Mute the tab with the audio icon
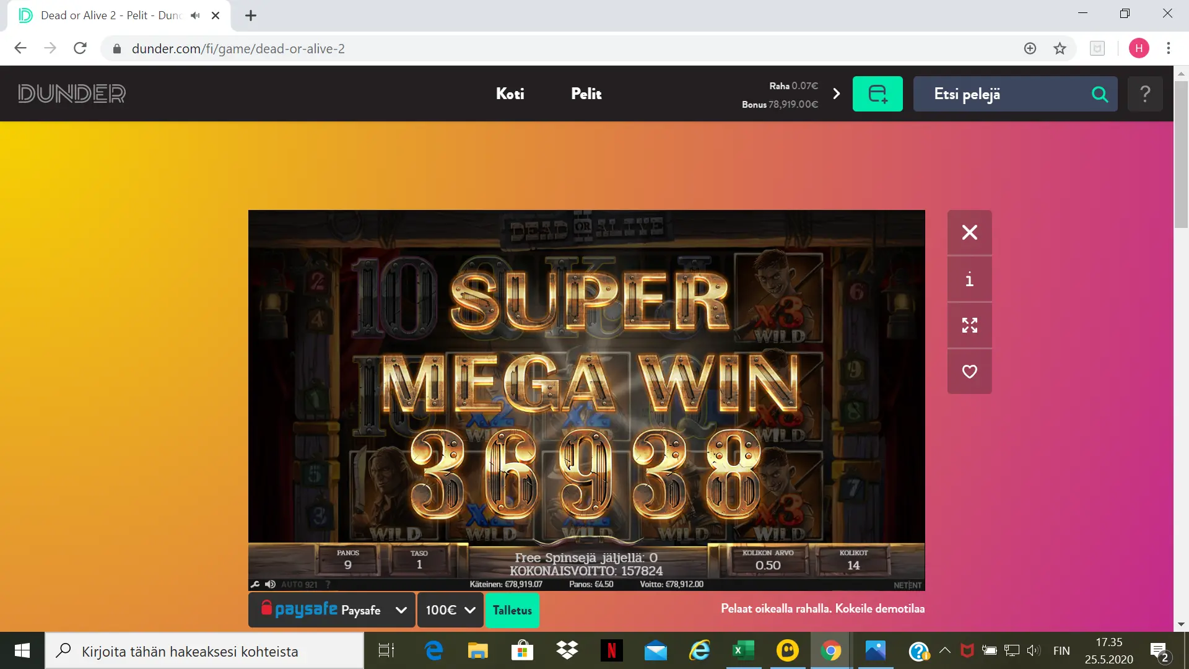1189x669 pixels. pyautogui.click(x=195, y=15)
